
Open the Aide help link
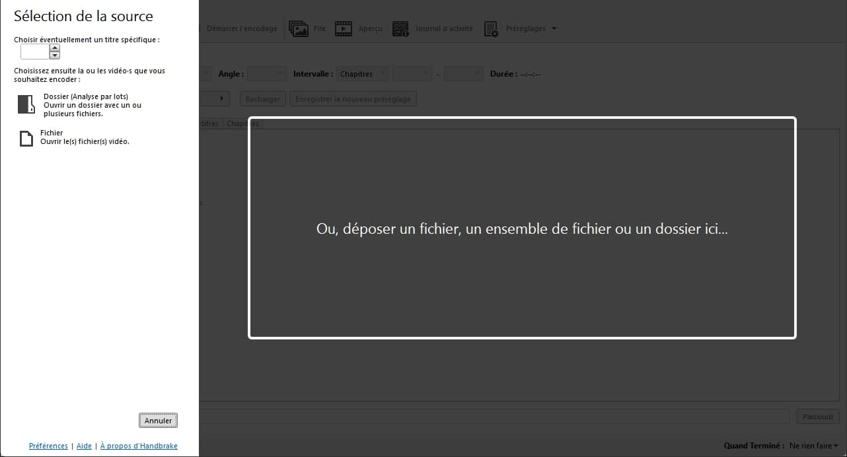click(84, 446)
